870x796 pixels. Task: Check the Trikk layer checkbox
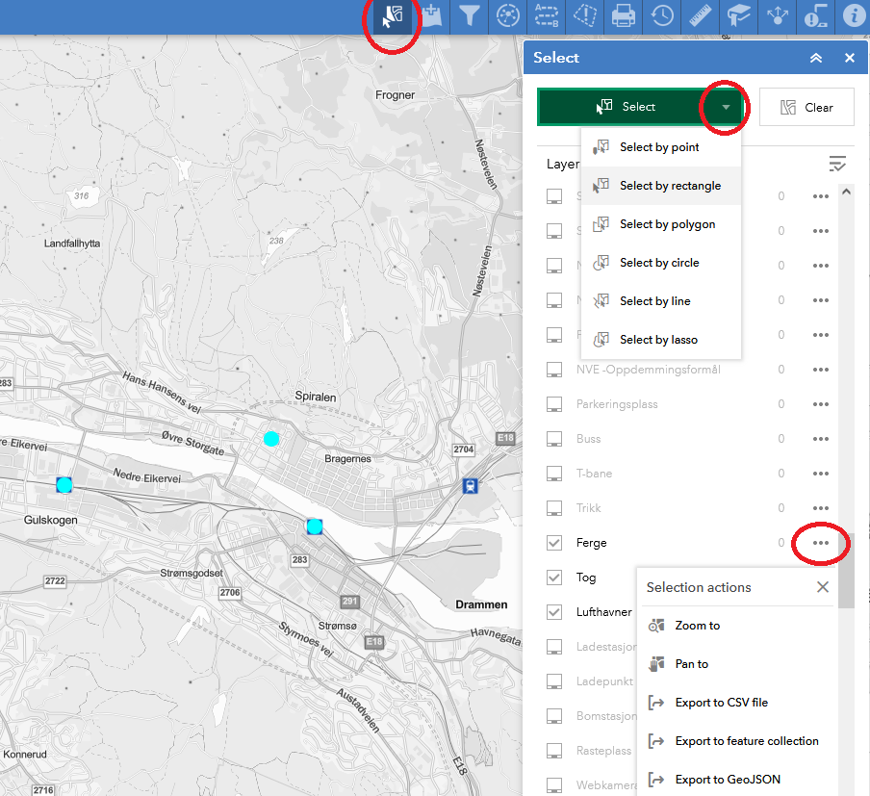point(554,508)
